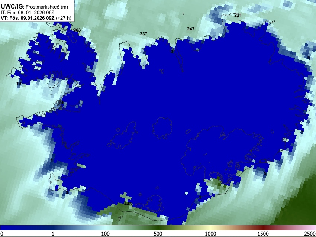Click the initial time line 'IT: Fim. 08. 01. 2026 06Z'
The height and width of the screenshot is (237, 316).
tap(28, 13)
